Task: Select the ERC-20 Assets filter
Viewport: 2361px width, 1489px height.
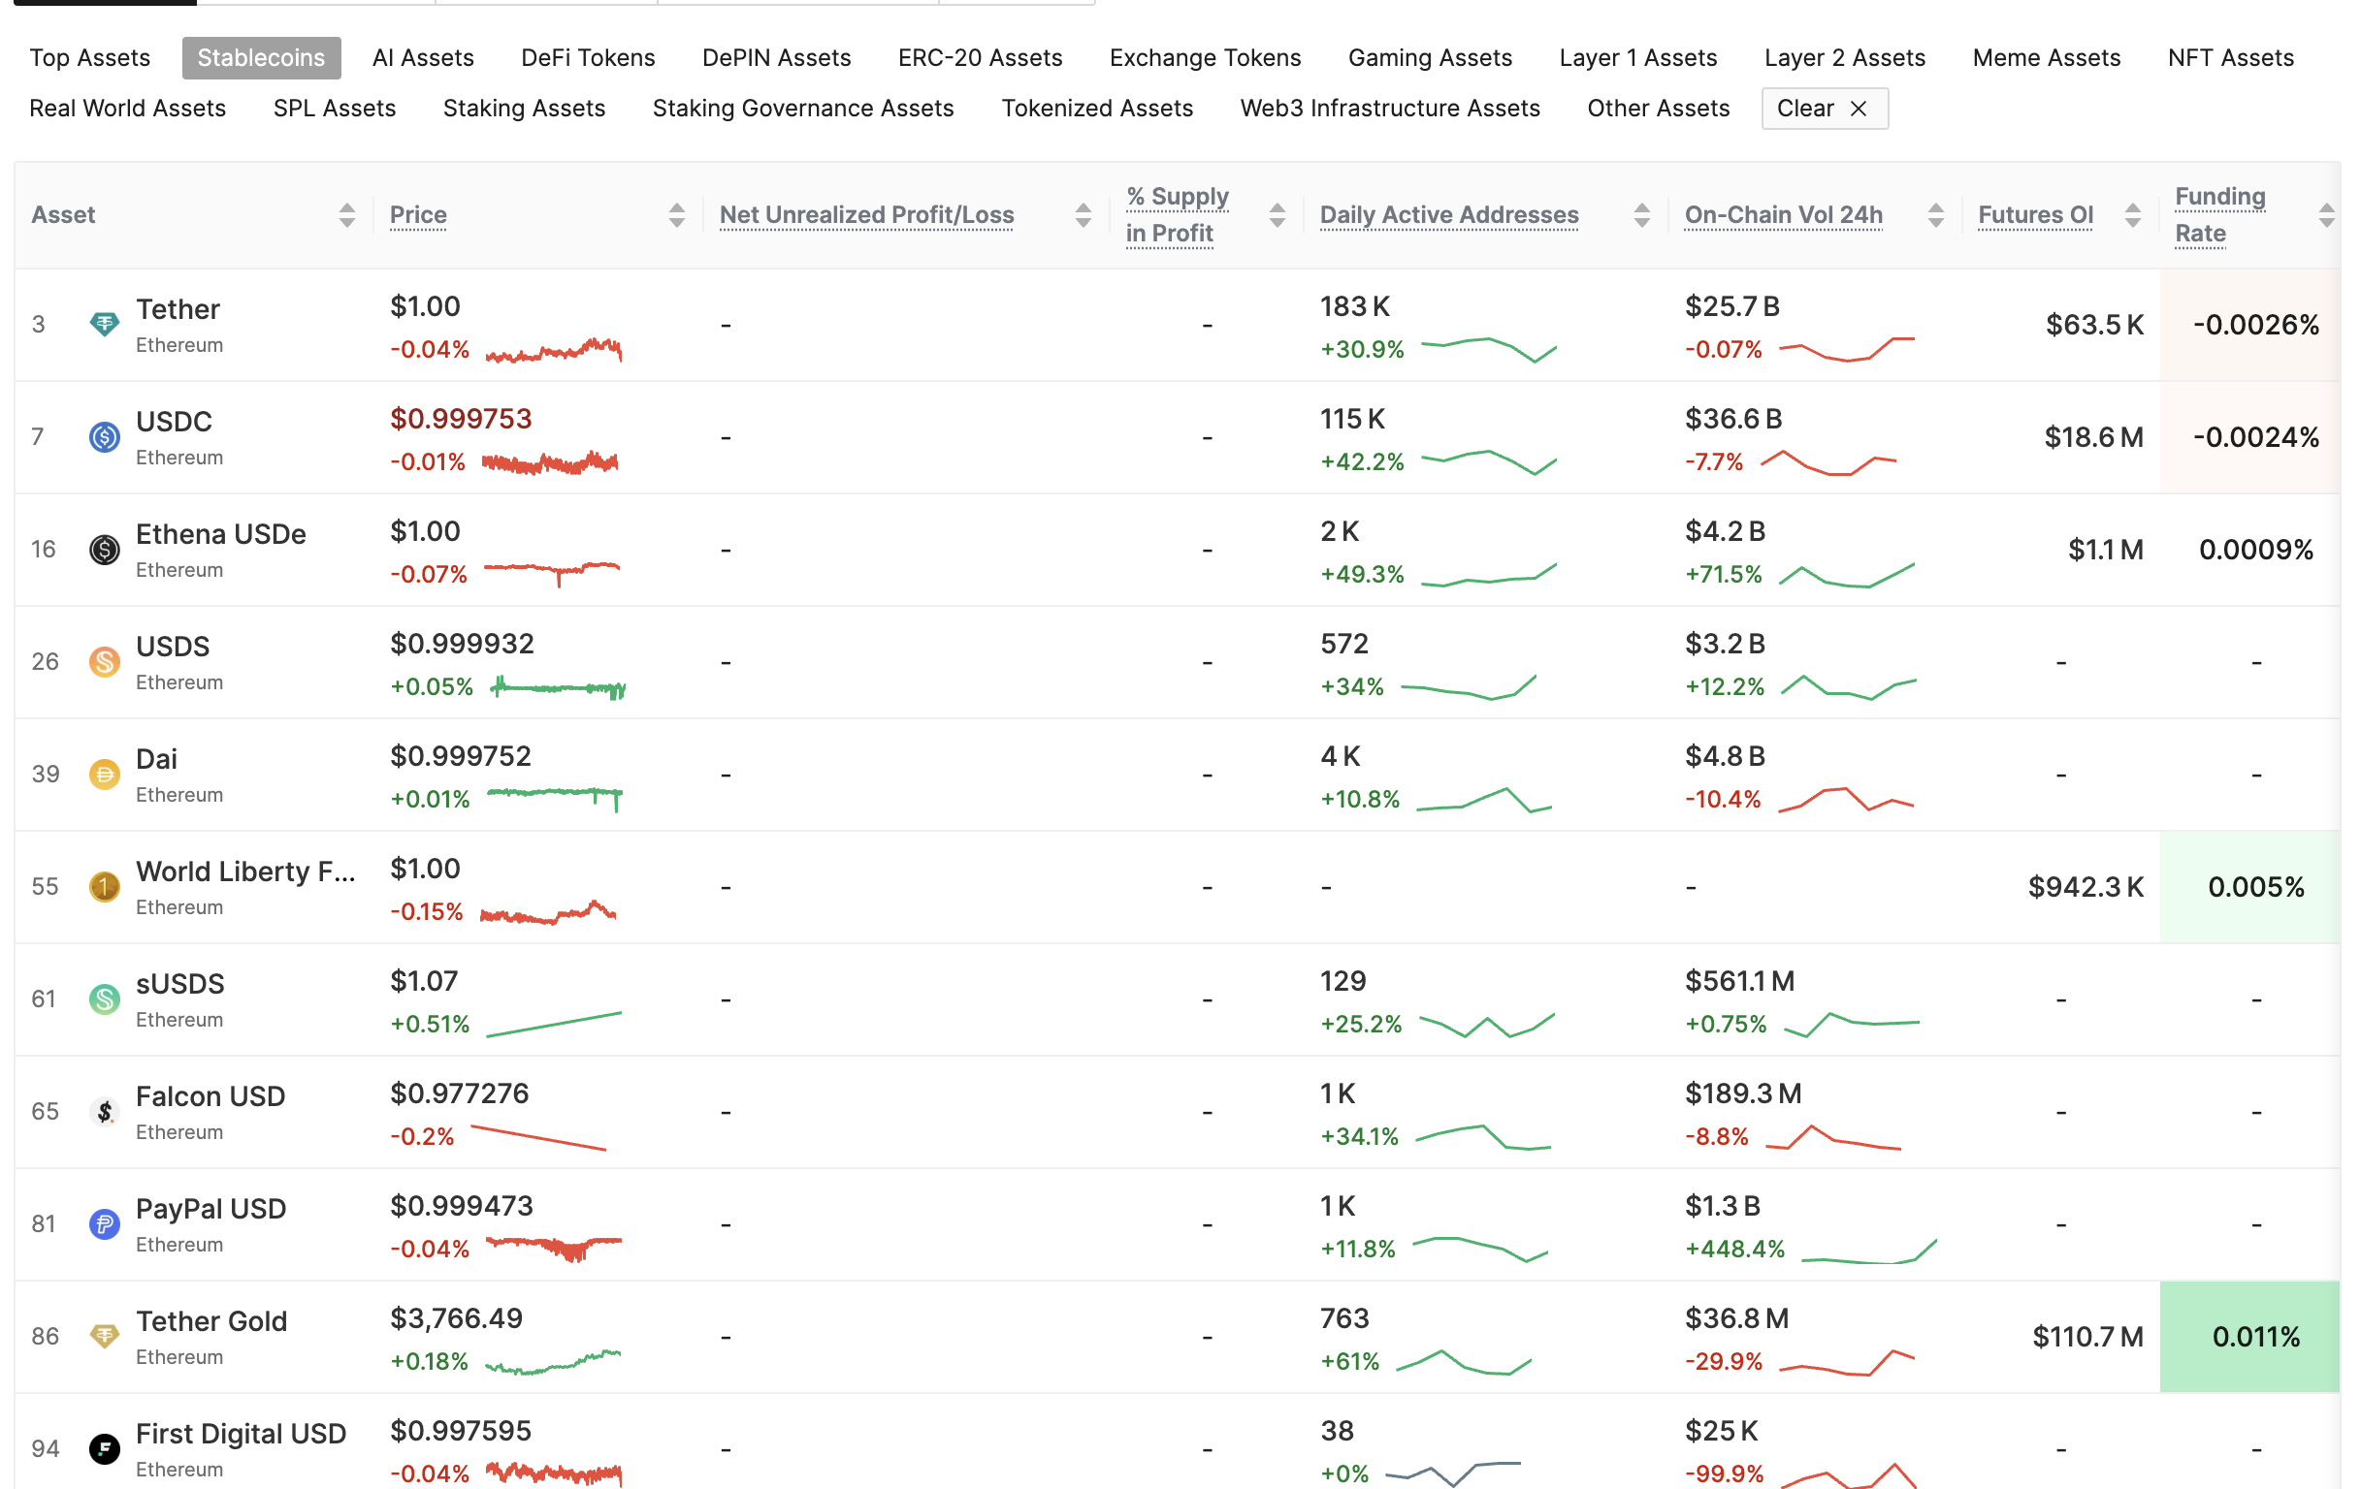Action: tap(981, 58)
